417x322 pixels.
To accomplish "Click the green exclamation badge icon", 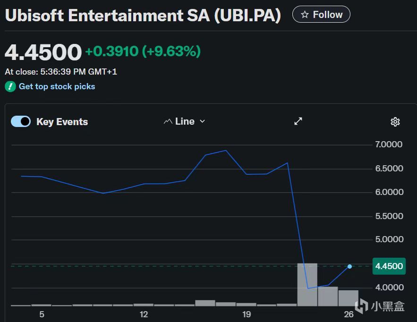I will 10,87.
